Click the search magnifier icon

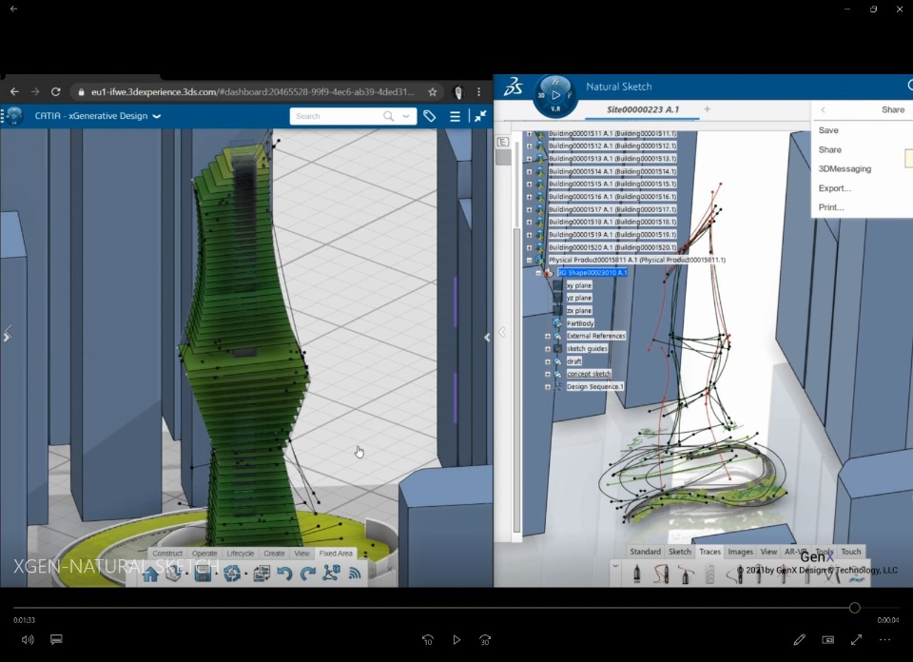[x=388, y=116]
